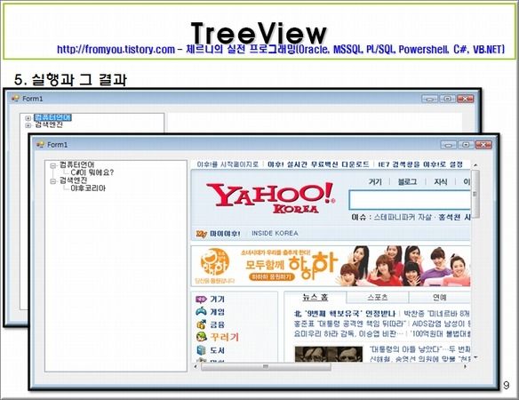
Task: Click the news photo thumbnail of two faces
Action: pyautogui.click(x=328, y=354)
